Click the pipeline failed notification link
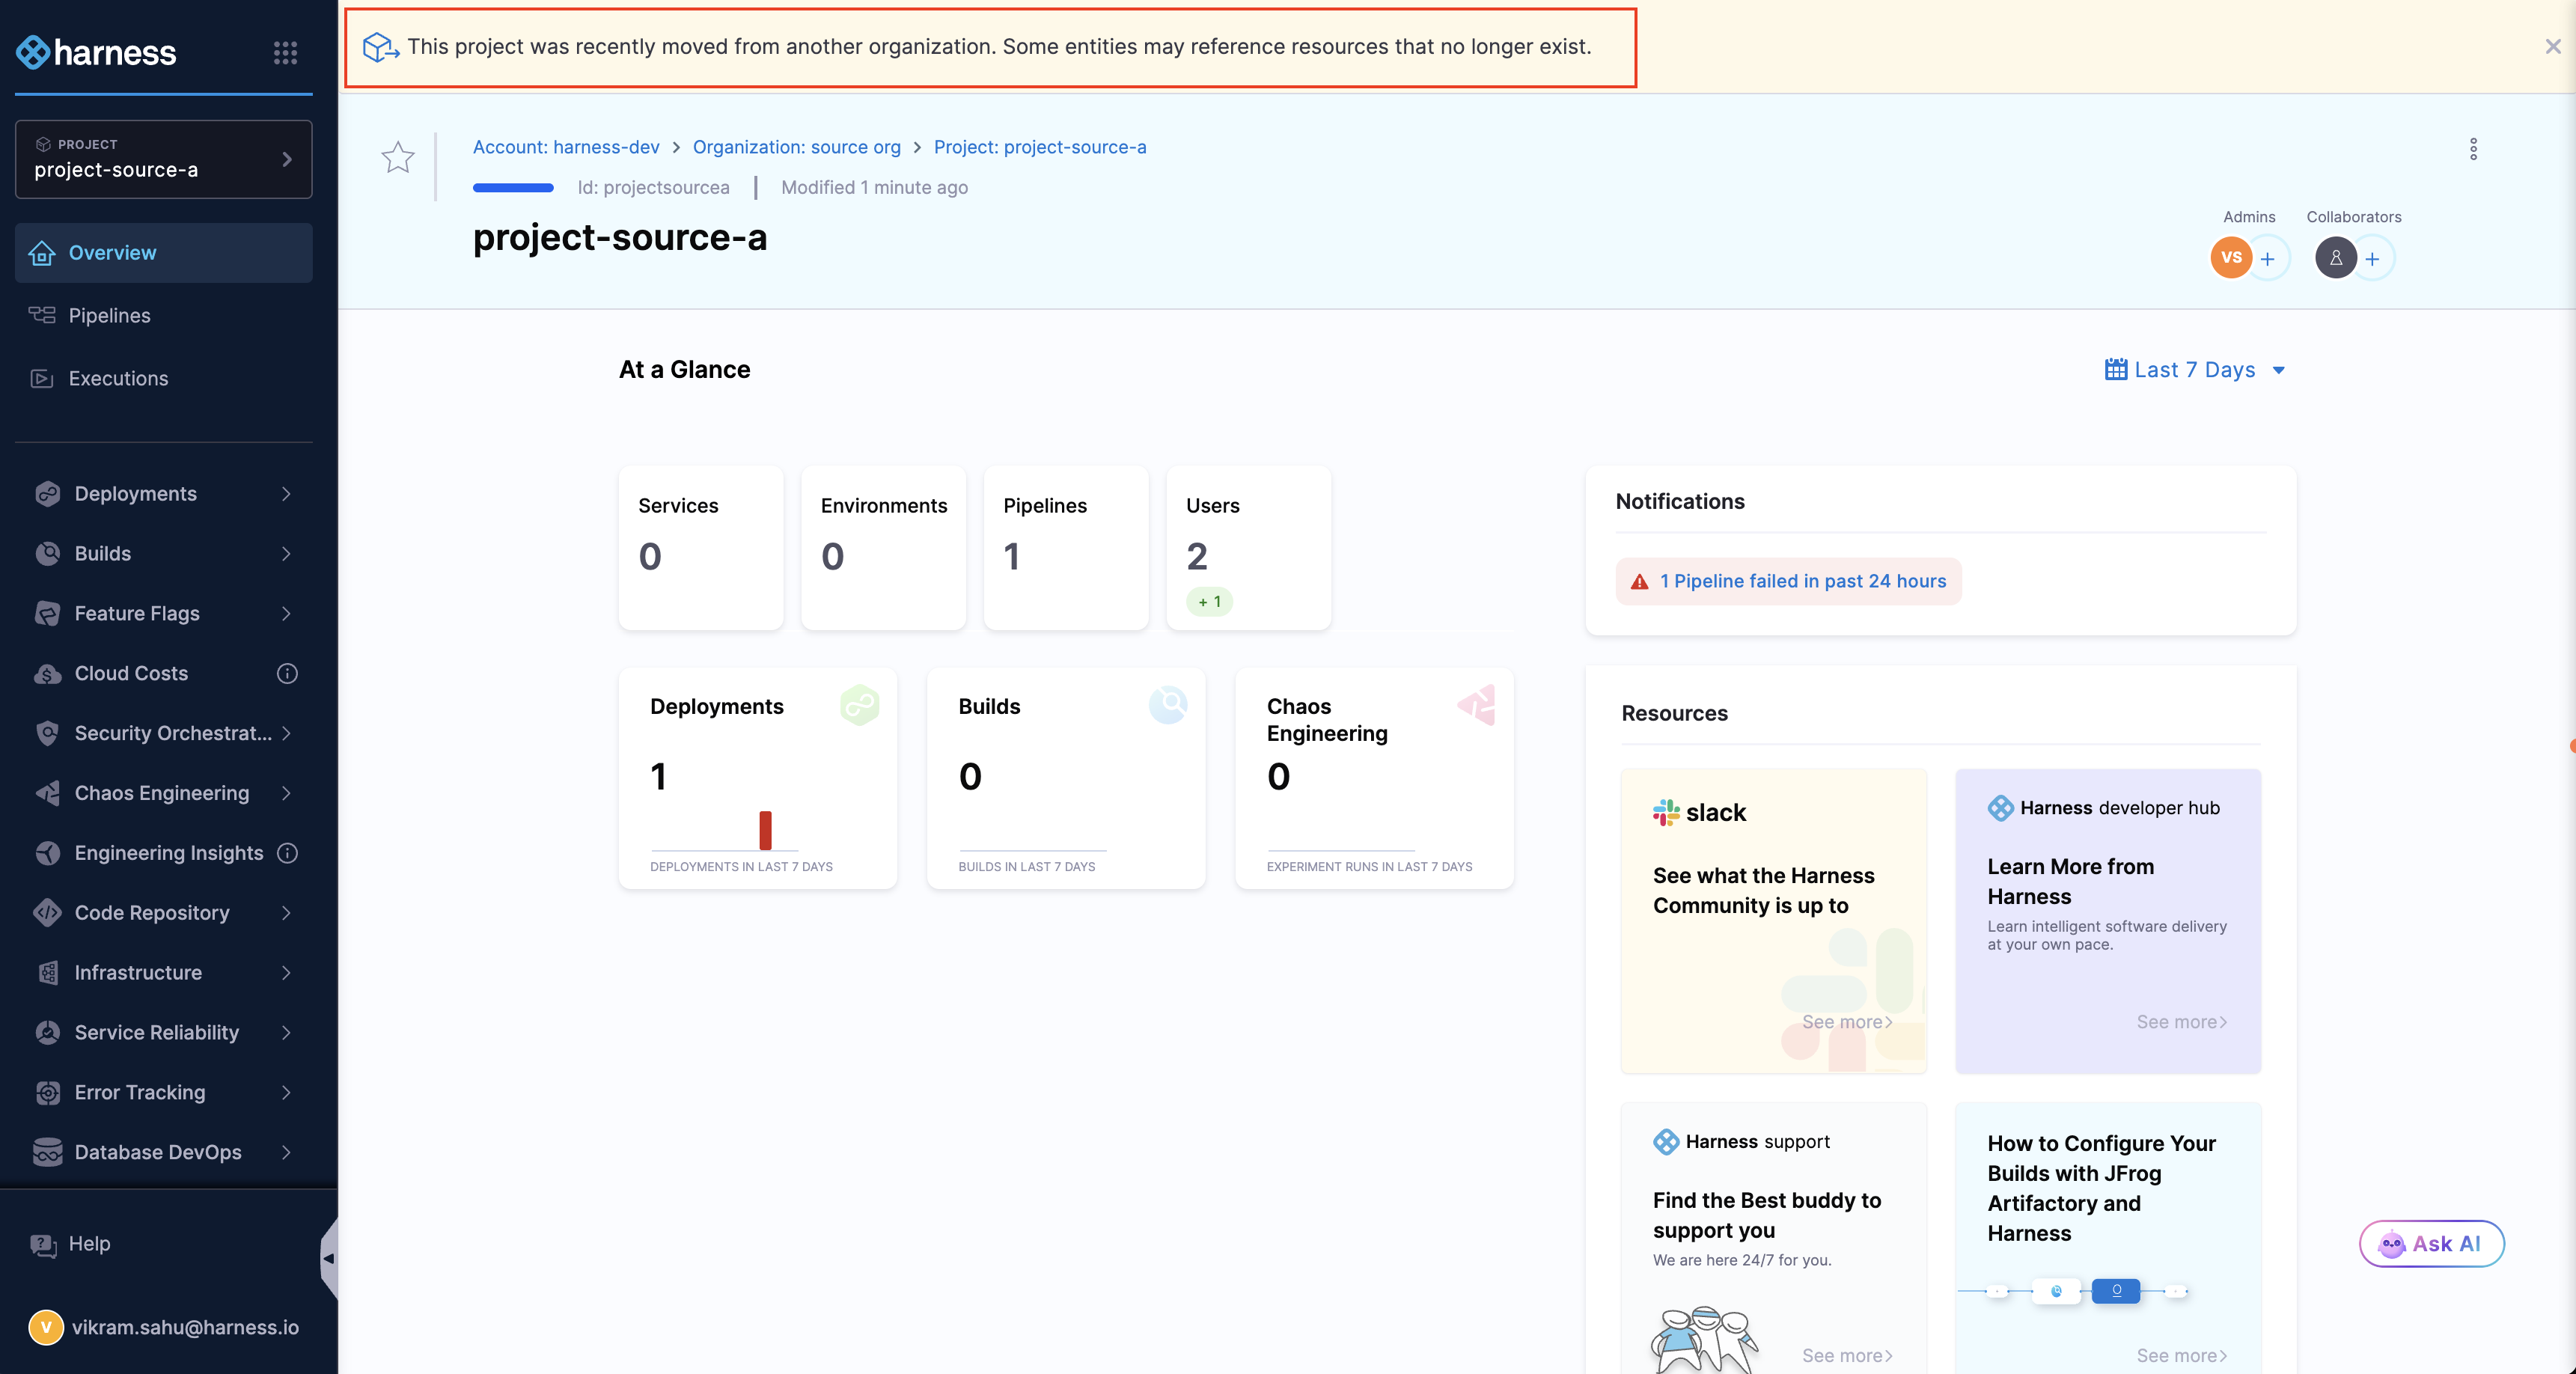This screenshot has width=2576, height=1374. 1802,581
